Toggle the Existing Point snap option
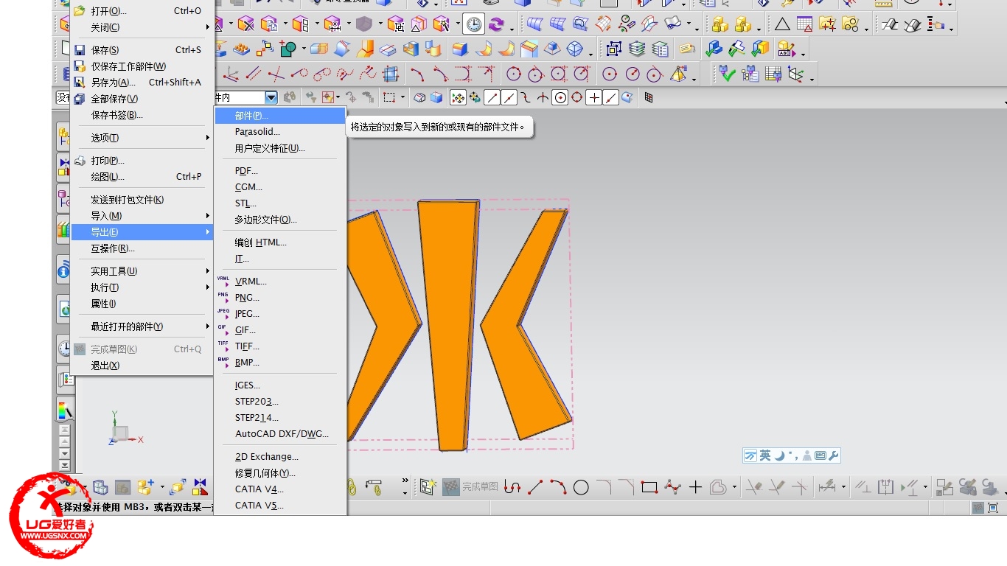1007x566 pixels. tap(594, 97)
